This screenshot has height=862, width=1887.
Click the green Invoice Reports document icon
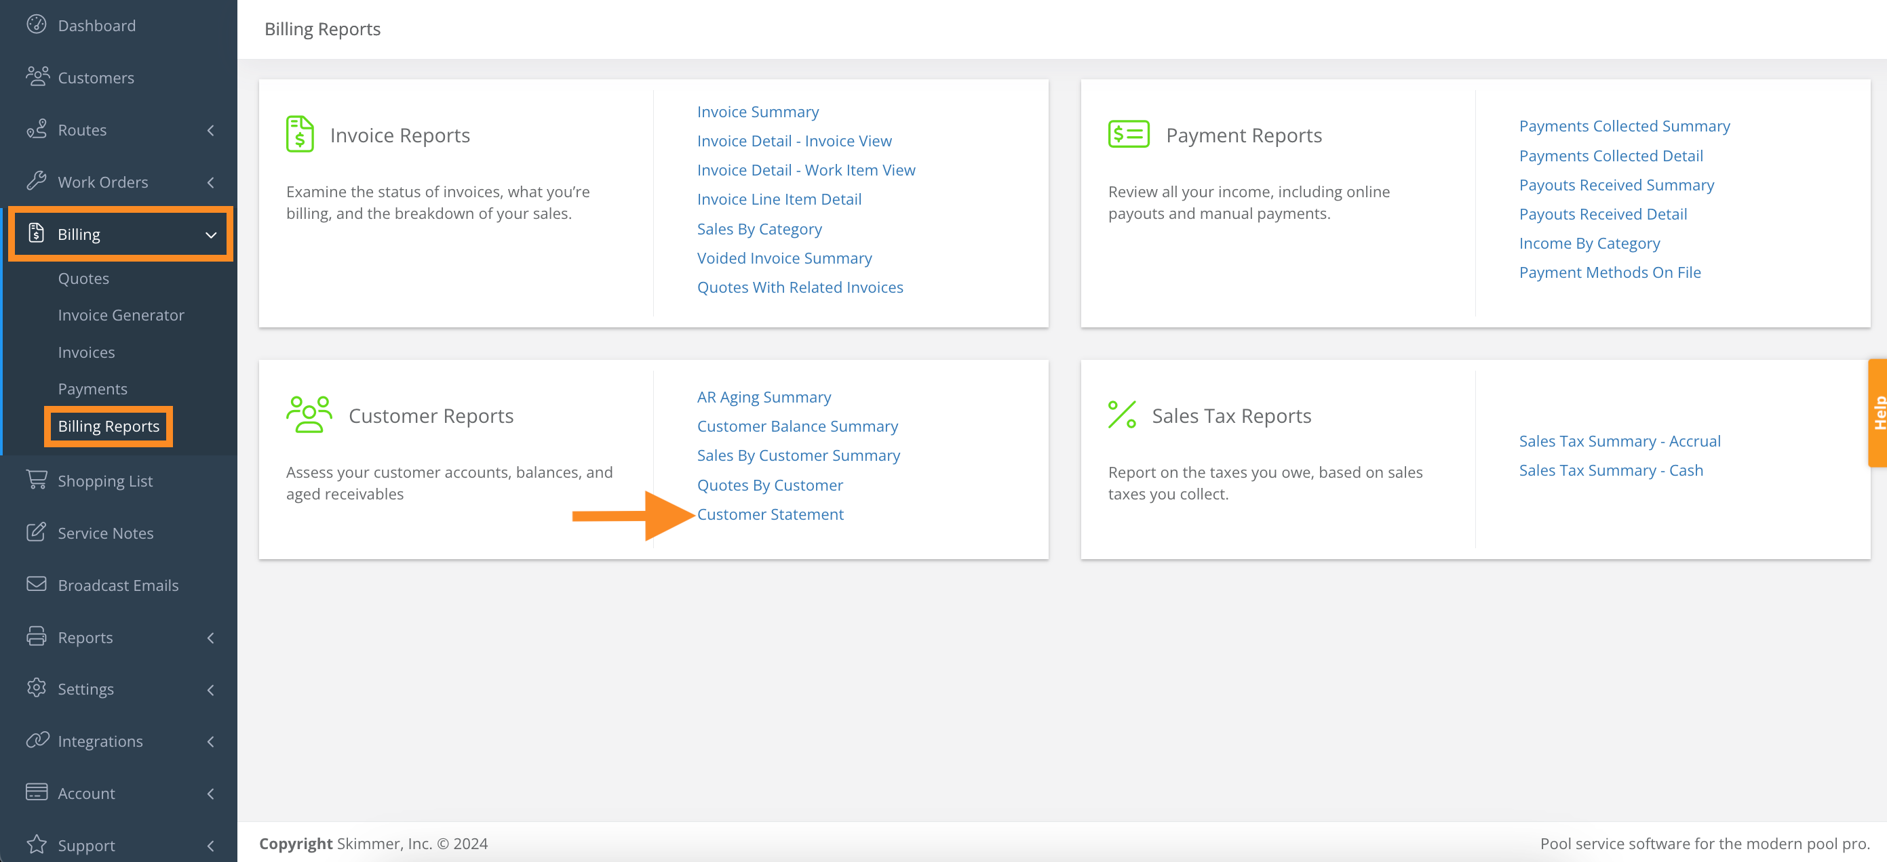[300, 134]
